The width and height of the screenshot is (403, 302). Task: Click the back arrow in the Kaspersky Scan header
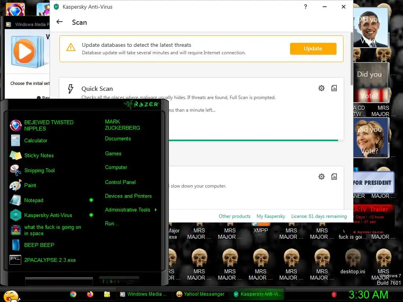coord(59,22)
